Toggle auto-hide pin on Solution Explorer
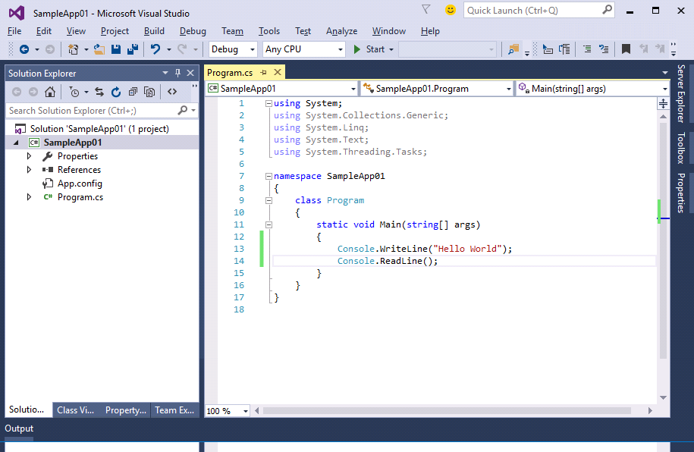The height and width of the screenshot is (452, 694). tap(177, 73)
